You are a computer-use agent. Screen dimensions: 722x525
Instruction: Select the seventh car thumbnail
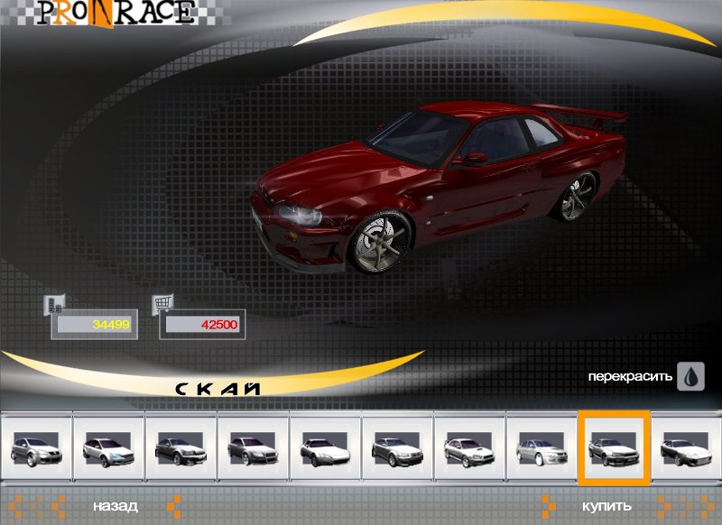pyautogui.click(x=468, y=447)
